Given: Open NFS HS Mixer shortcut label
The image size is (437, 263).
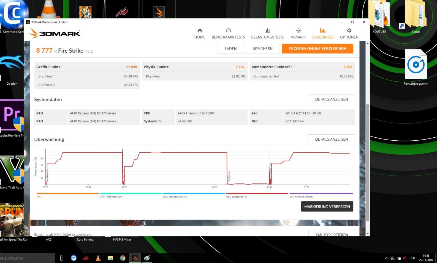Looking at the screenshot, I should [x=122, y=240].
